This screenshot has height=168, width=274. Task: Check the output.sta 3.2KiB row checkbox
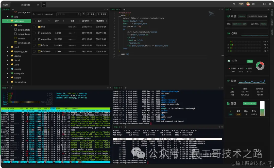click(x=34, y=33)
